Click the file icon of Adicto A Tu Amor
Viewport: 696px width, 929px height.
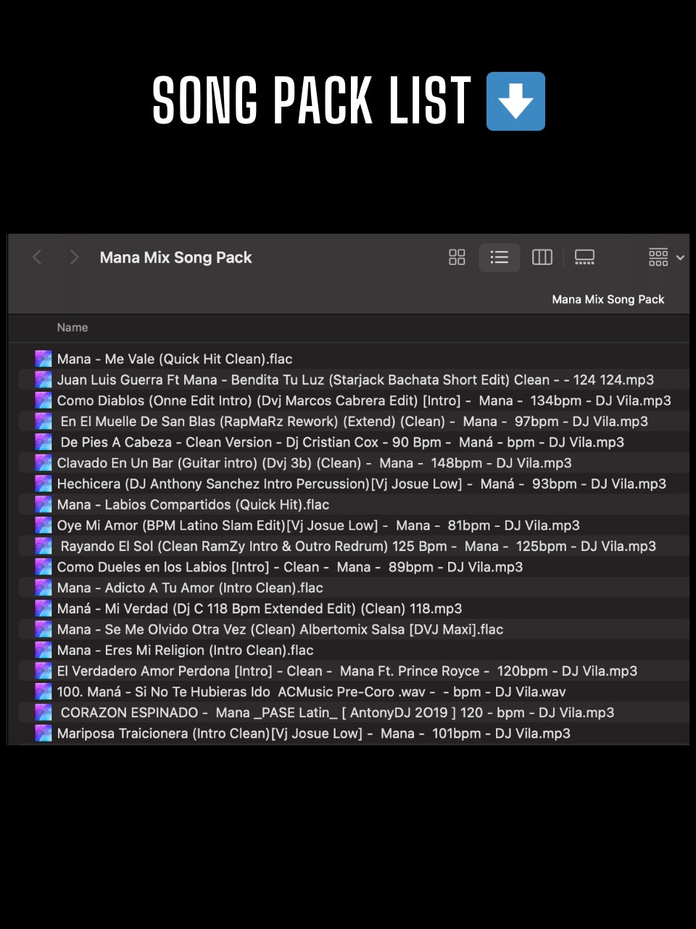click(x=43, y=588)
